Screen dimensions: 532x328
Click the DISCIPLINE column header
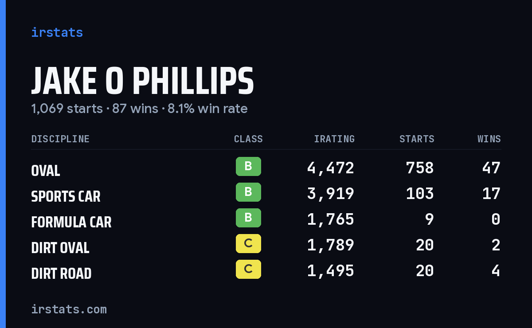pyautogui.click(x=60, y=139)
